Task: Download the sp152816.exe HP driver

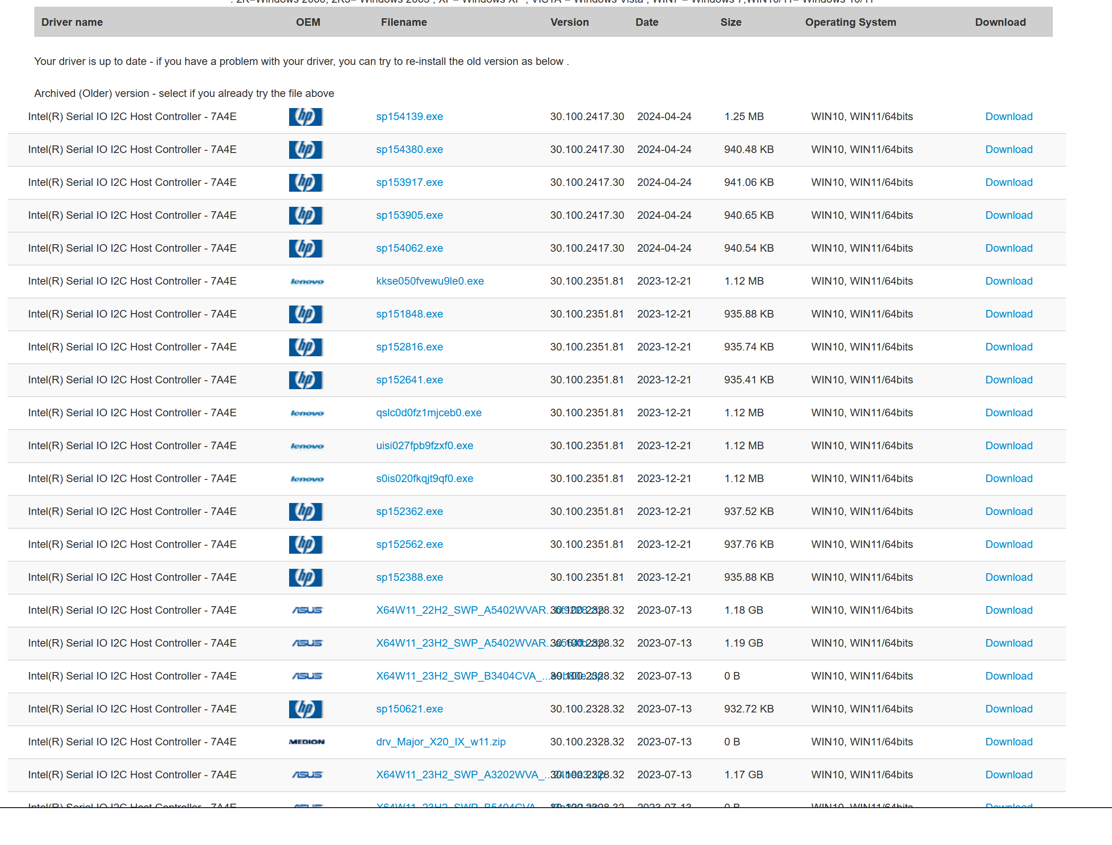Action: 1008,347
